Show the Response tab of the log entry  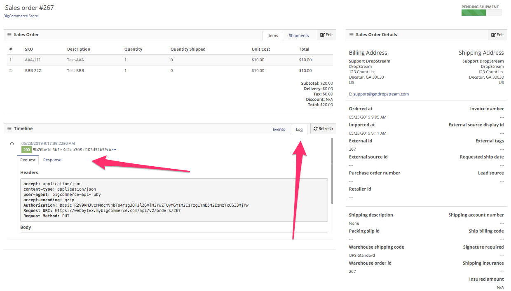(x=52, y=160)
